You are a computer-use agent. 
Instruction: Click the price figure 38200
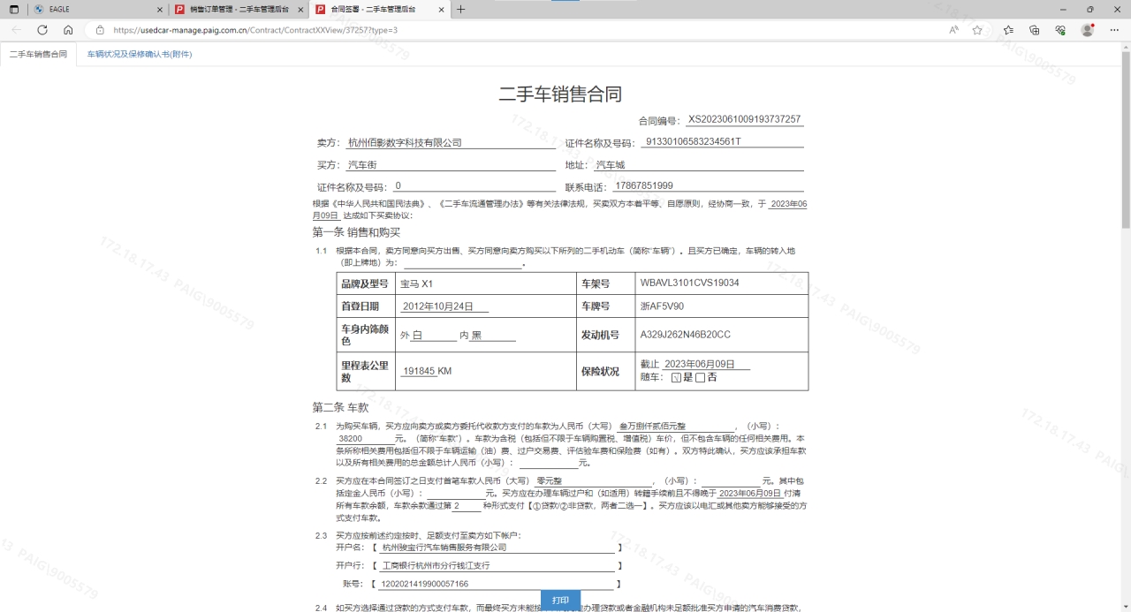pyautogui.click(x=350, y=438)
